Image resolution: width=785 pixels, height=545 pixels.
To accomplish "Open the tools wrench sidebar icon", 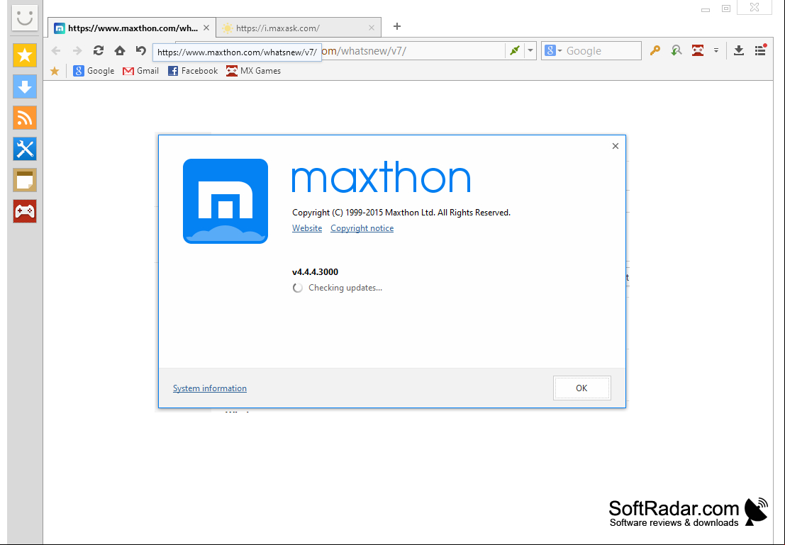I will (x=25, y=149).
